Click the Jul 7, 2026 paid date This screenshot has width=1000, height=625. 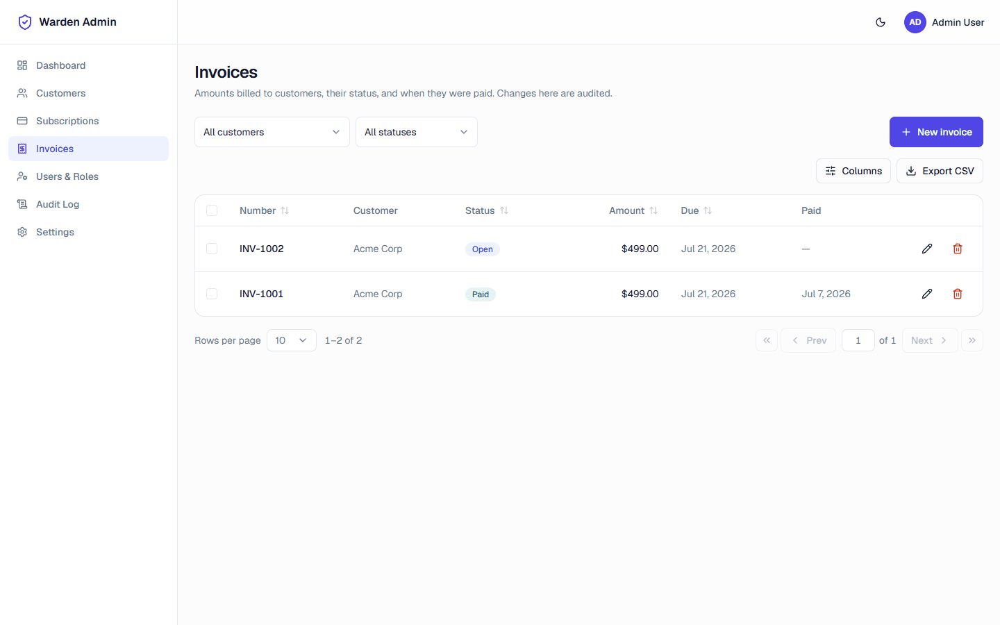[x=826, y=294]
